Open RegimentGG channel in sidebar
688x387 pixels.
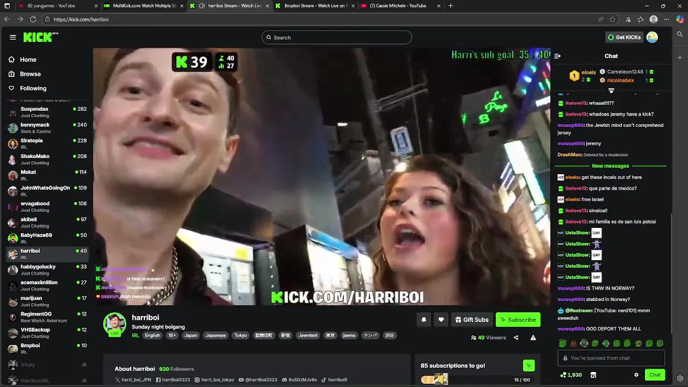47,317
